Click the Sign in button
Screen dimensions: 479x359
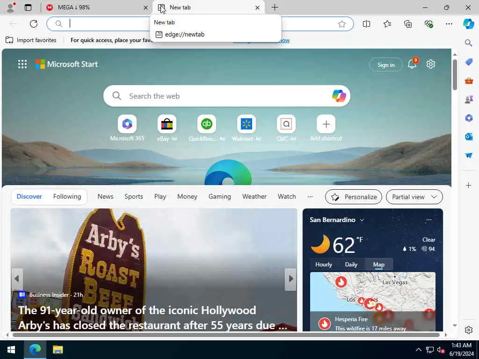(386, 65)
